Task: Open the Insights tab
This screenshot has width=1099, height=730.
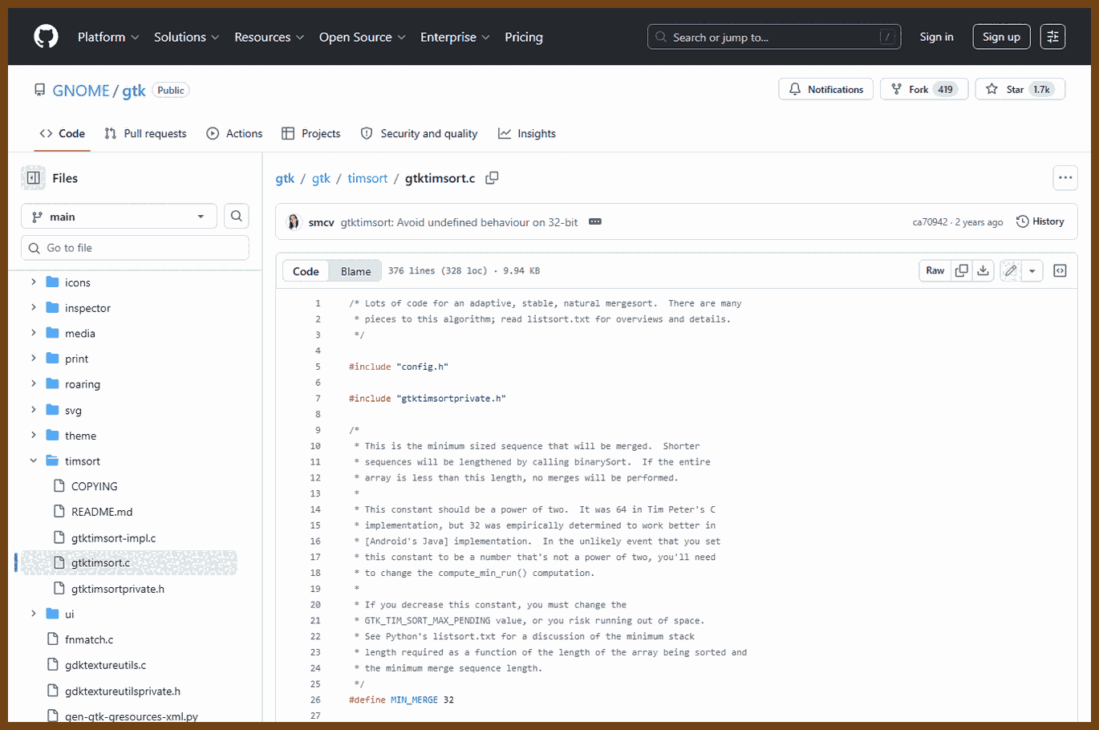Action: [527, 133]
